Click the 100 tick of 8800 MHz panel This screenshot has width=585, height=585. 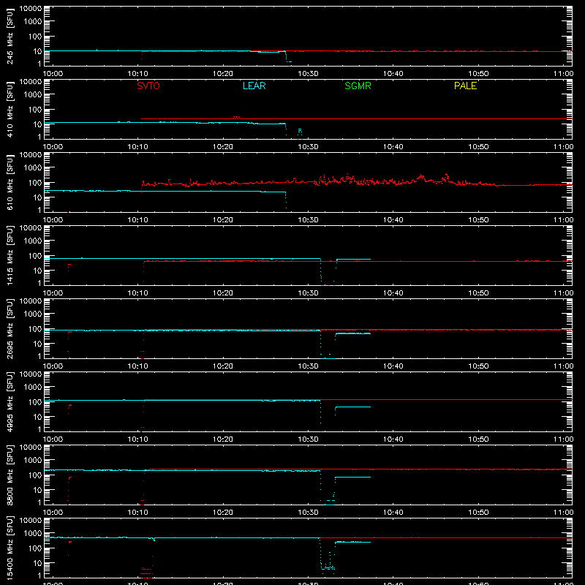(35, 475)
